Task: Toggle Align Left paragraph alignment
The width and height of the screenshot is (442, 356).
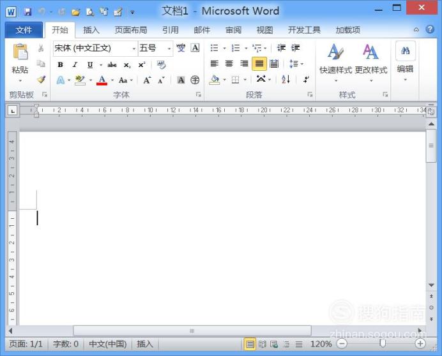Action: pyautogui.click(x=215, y=64)
